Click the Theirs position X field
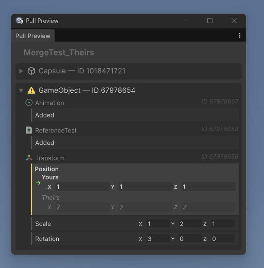The height and width of the screenshot is (268, 264). (x=82, y=207)
